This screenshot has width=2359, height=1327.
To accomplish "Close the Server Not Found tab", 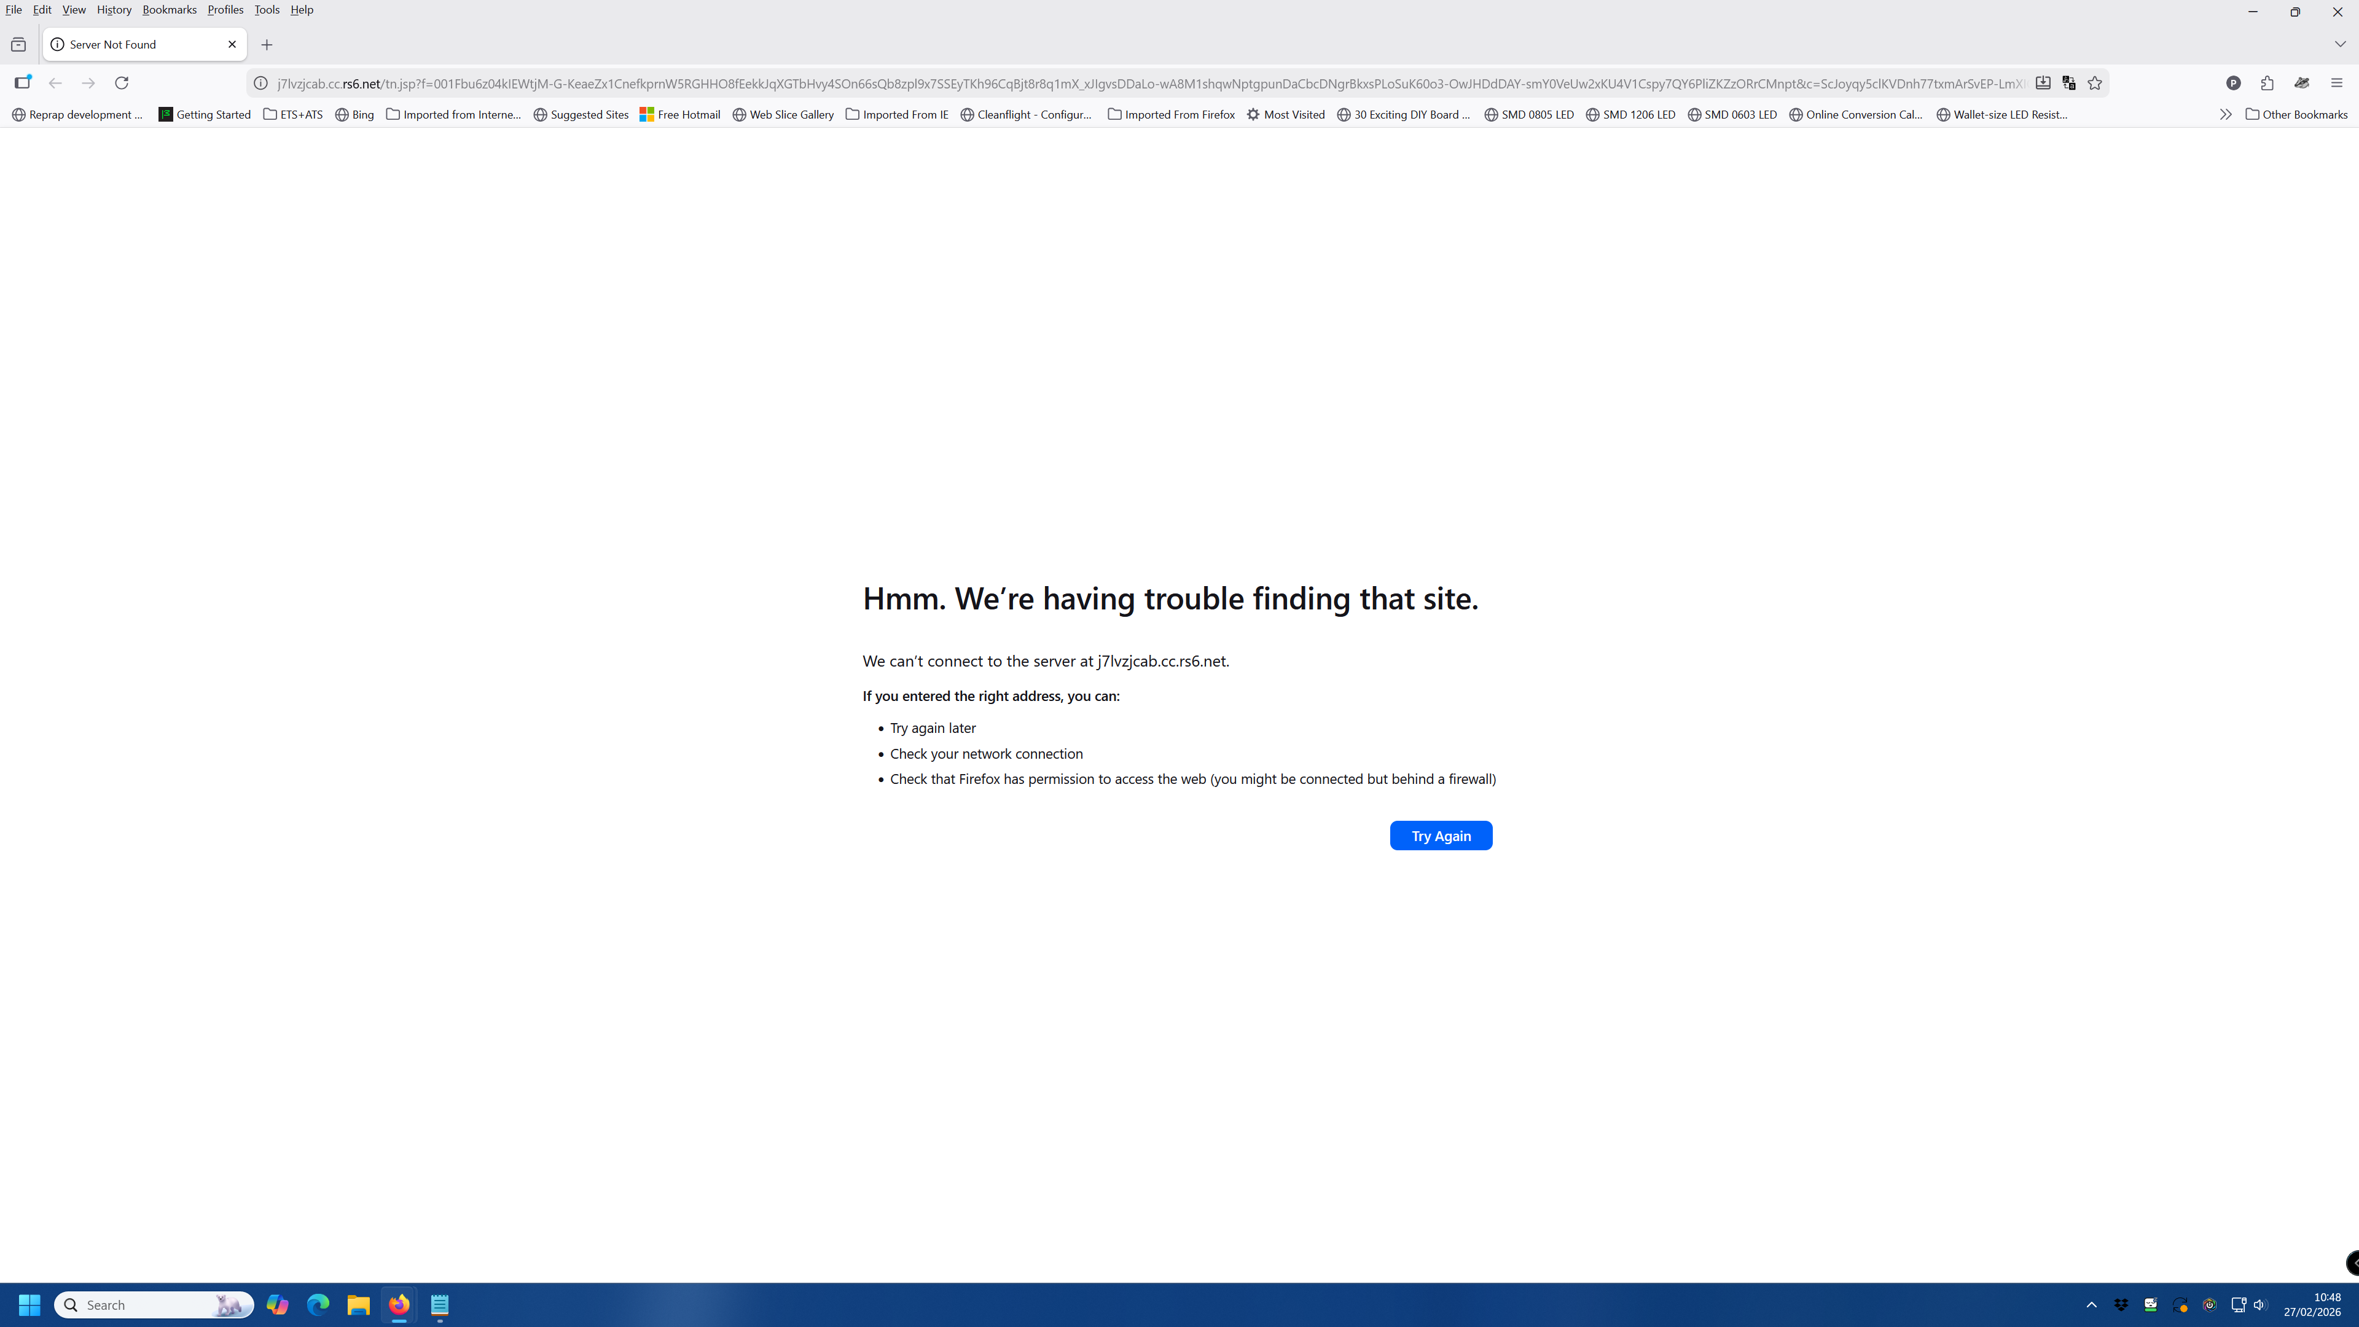I will click(x=232, y=44).
